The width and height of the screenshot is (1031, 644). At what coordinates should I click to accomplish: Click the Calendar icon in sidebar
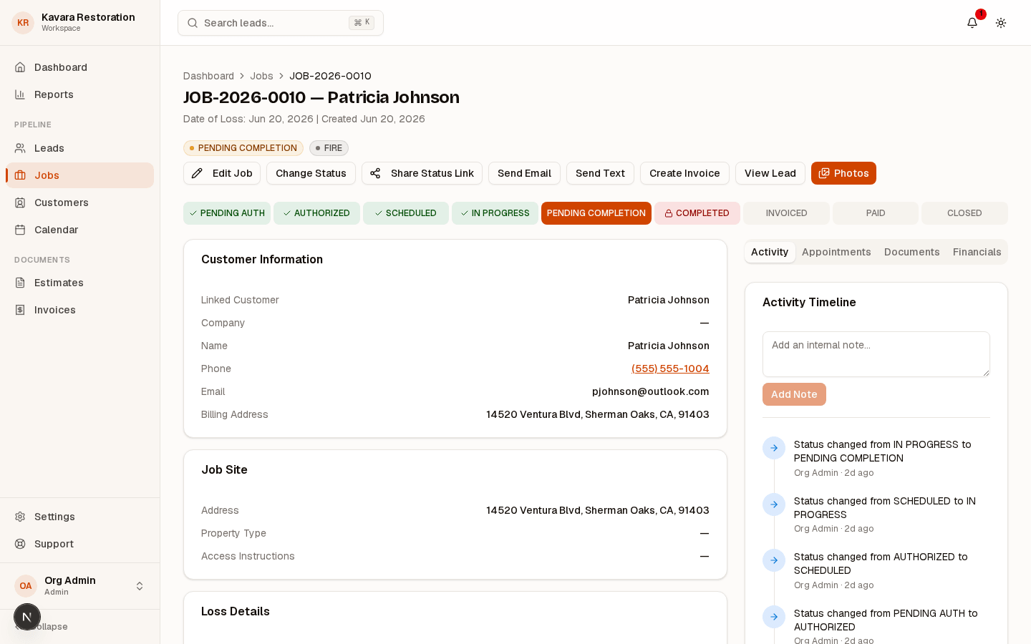pos(20,230)
